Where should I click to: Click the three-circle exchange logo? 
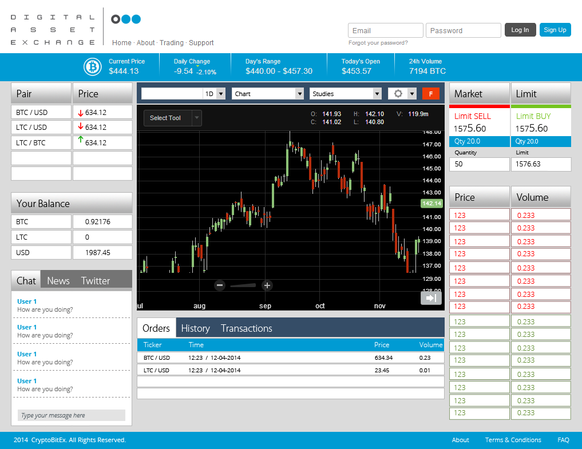click(126, 19)
